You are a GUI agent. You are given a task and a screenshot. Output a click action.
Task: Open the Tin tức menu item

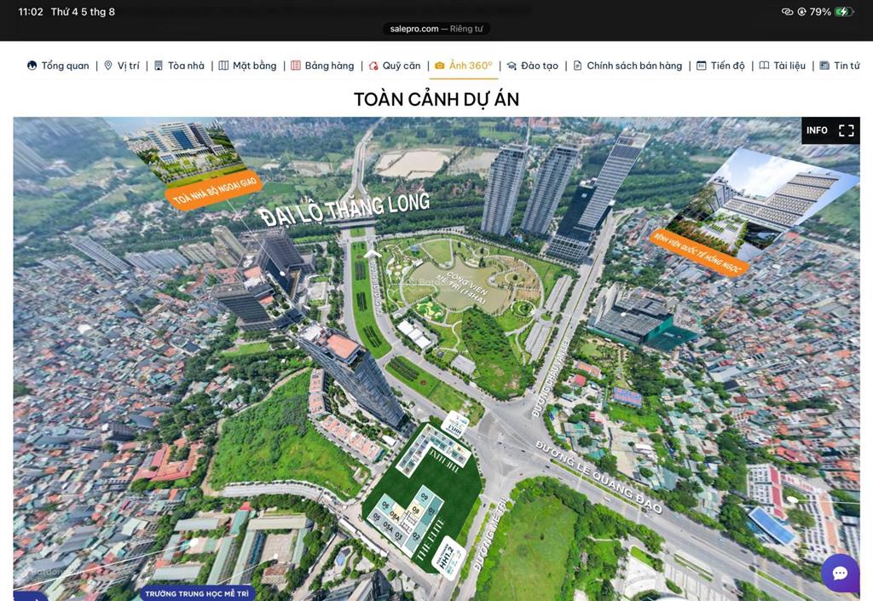(840, 66)
